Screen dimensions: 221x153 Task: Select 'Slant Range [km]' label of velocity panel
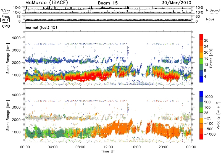pyautogui.click(x=8, y=115)
